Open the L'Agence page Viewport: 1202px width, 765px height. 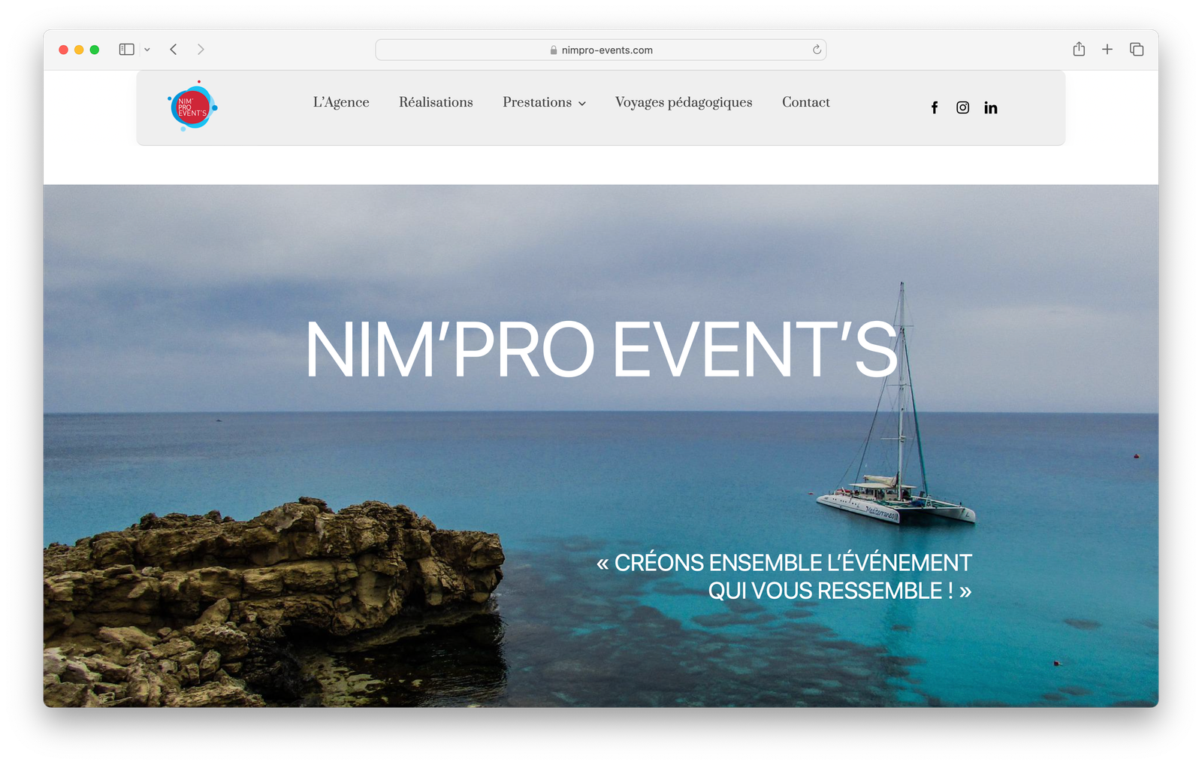(341, 102)
